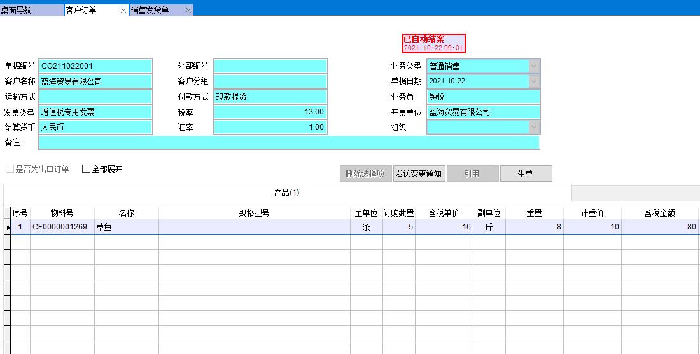Viewport: 700px width, 354px height.
Task: Click the 发送变更通知 button
Action: pyautogui.click(x=418, y=174)
